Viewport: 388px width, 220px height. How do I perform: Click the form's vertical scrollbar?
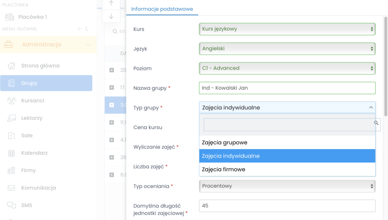pos(385,66)
